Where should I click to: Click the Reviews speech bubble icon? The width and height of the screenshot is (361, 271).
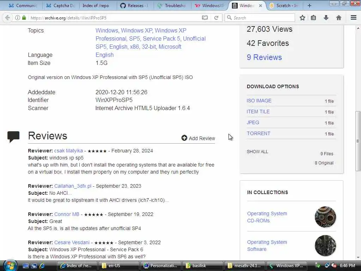point(13,137)
